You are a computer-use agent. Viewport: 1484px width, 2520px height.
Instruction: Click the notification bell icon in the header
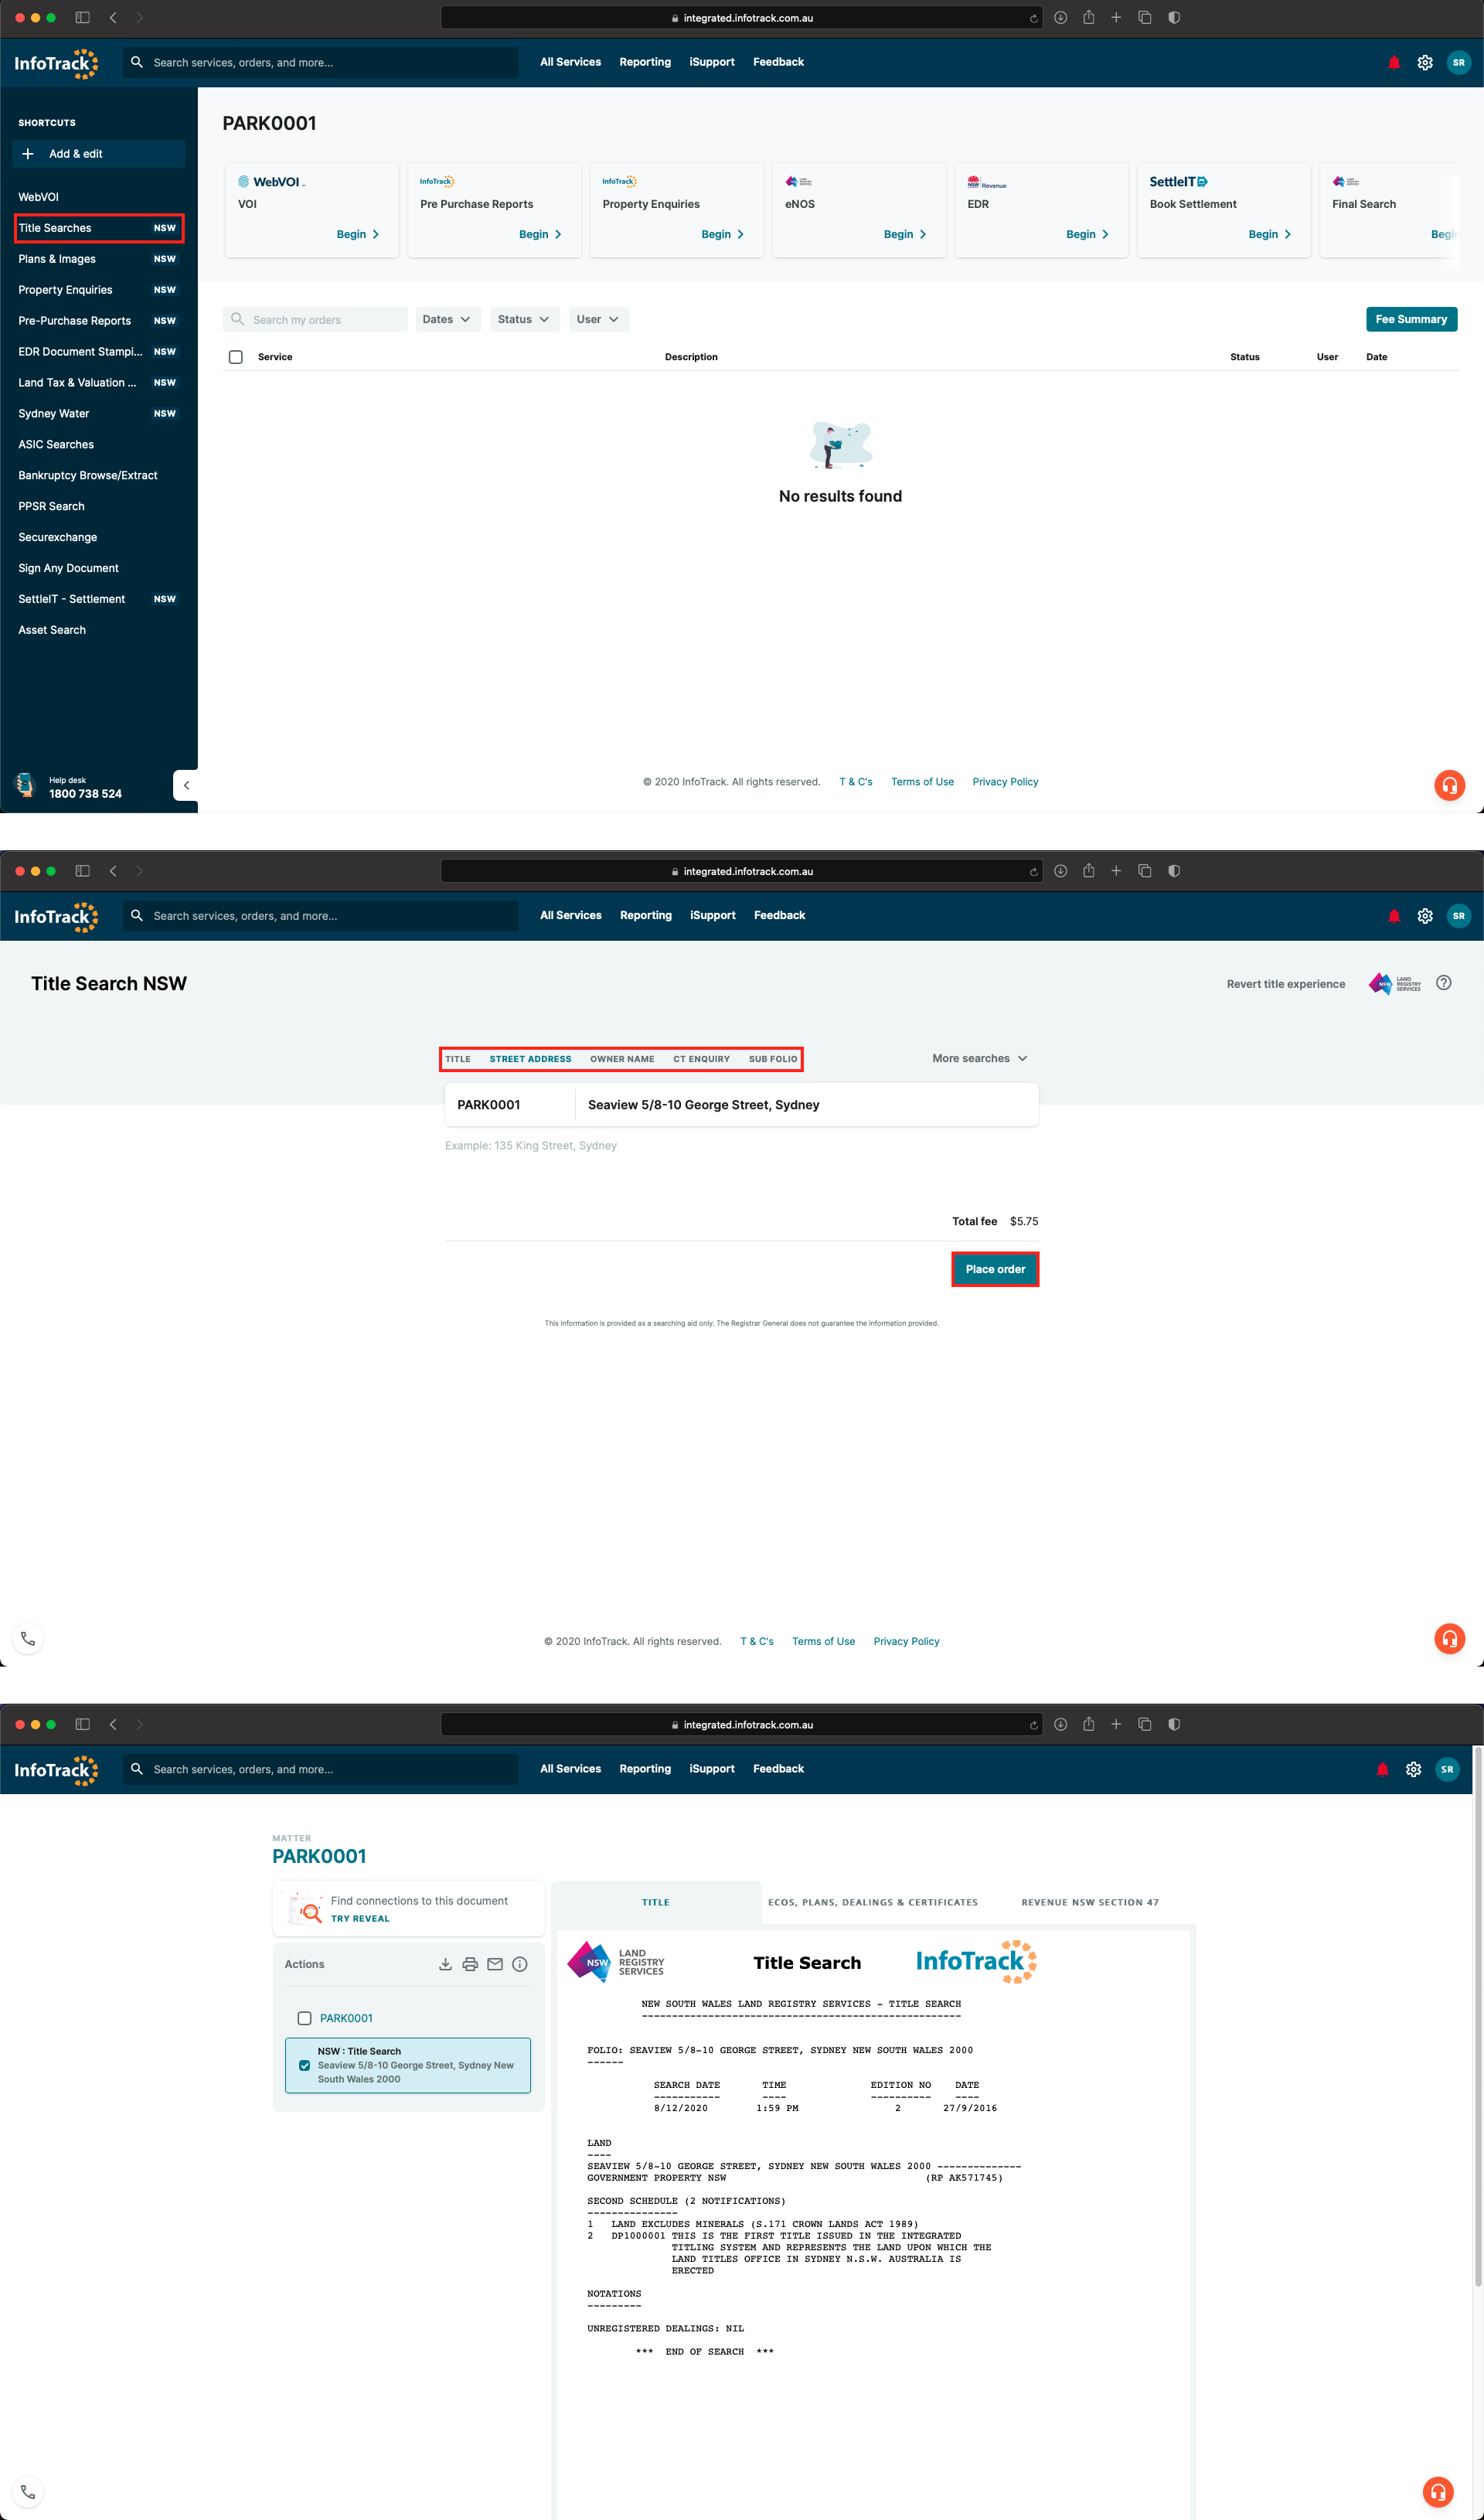[x=1393, y=62]
